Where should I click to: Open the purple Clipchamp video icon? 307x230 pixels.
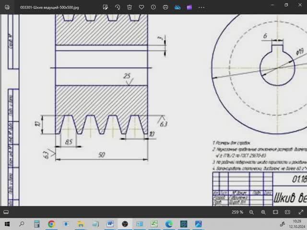[189, 7]
